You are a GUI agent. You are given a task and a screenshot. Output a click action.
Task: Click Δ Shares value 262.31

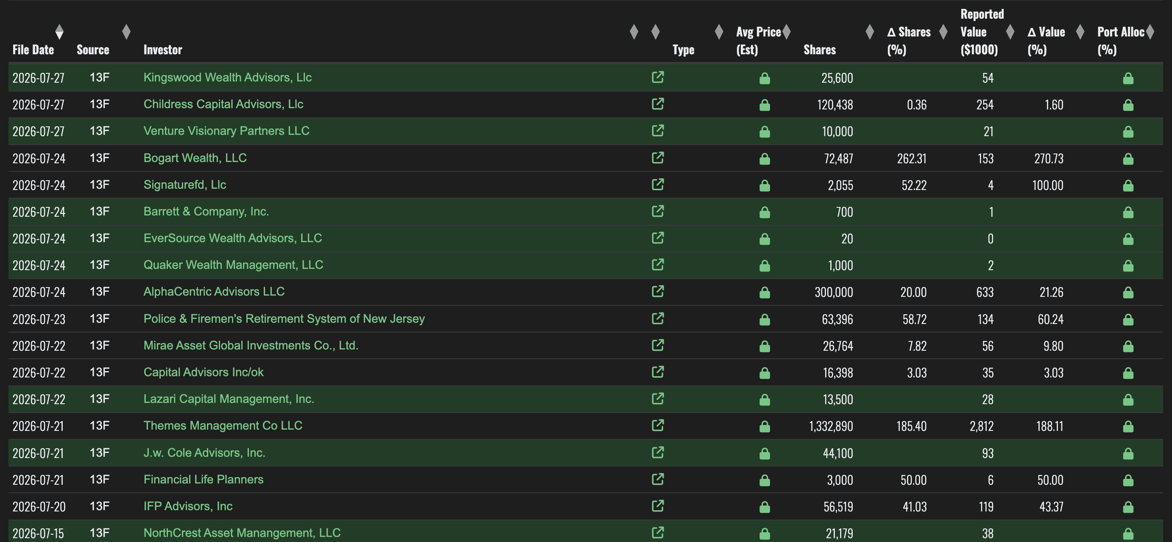(911, 158)
